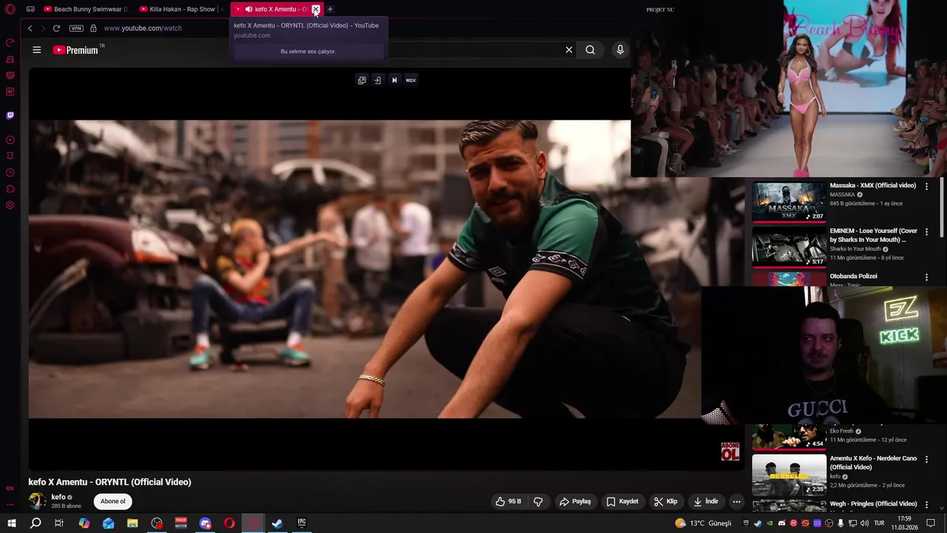
Task: Open the kefo channel avatar
Action: [37, 501]
